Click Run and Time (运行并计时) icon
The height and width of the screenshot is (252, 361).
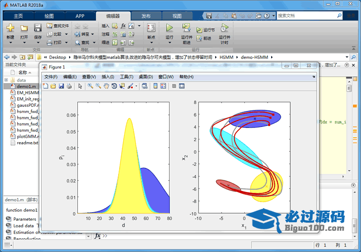[x=224, y=28]
